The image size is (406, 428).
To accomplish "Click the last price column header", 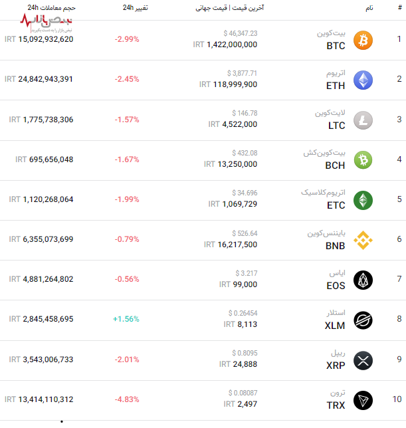I will click(229, 7).
